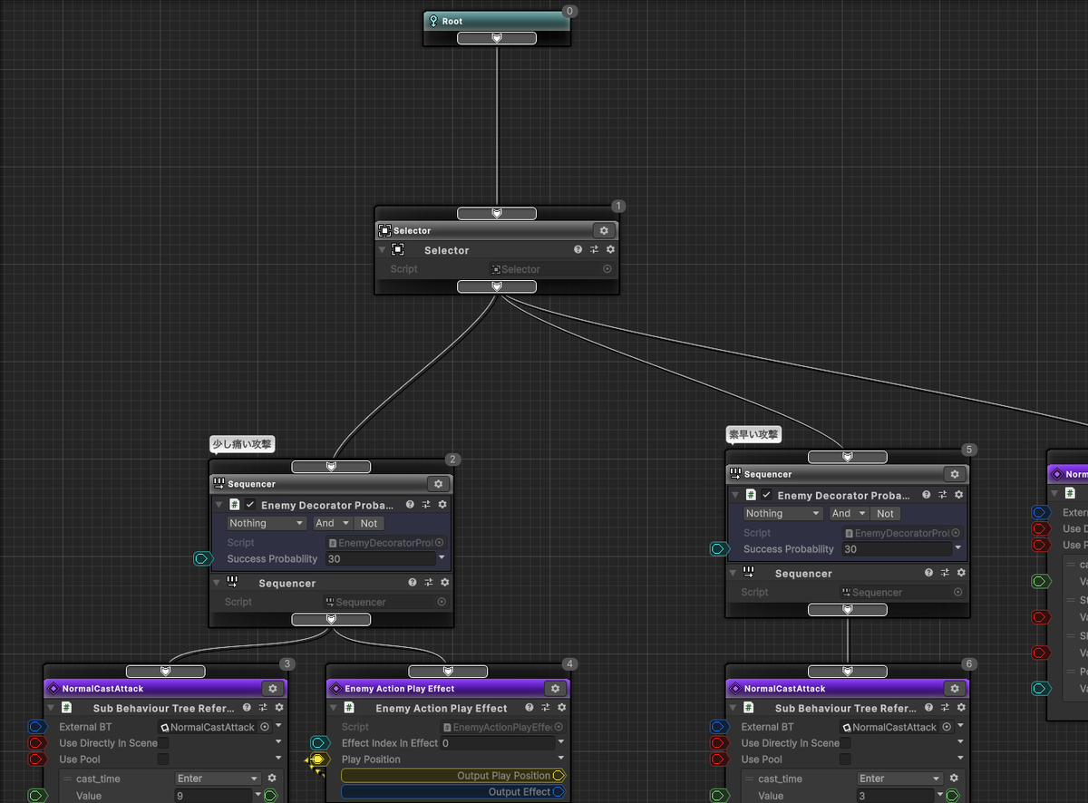Open cast_time gear in NormalCastAttack node 3
Image resolution: width=1088 pixels, height=803 pixels.
coord(271,779)
